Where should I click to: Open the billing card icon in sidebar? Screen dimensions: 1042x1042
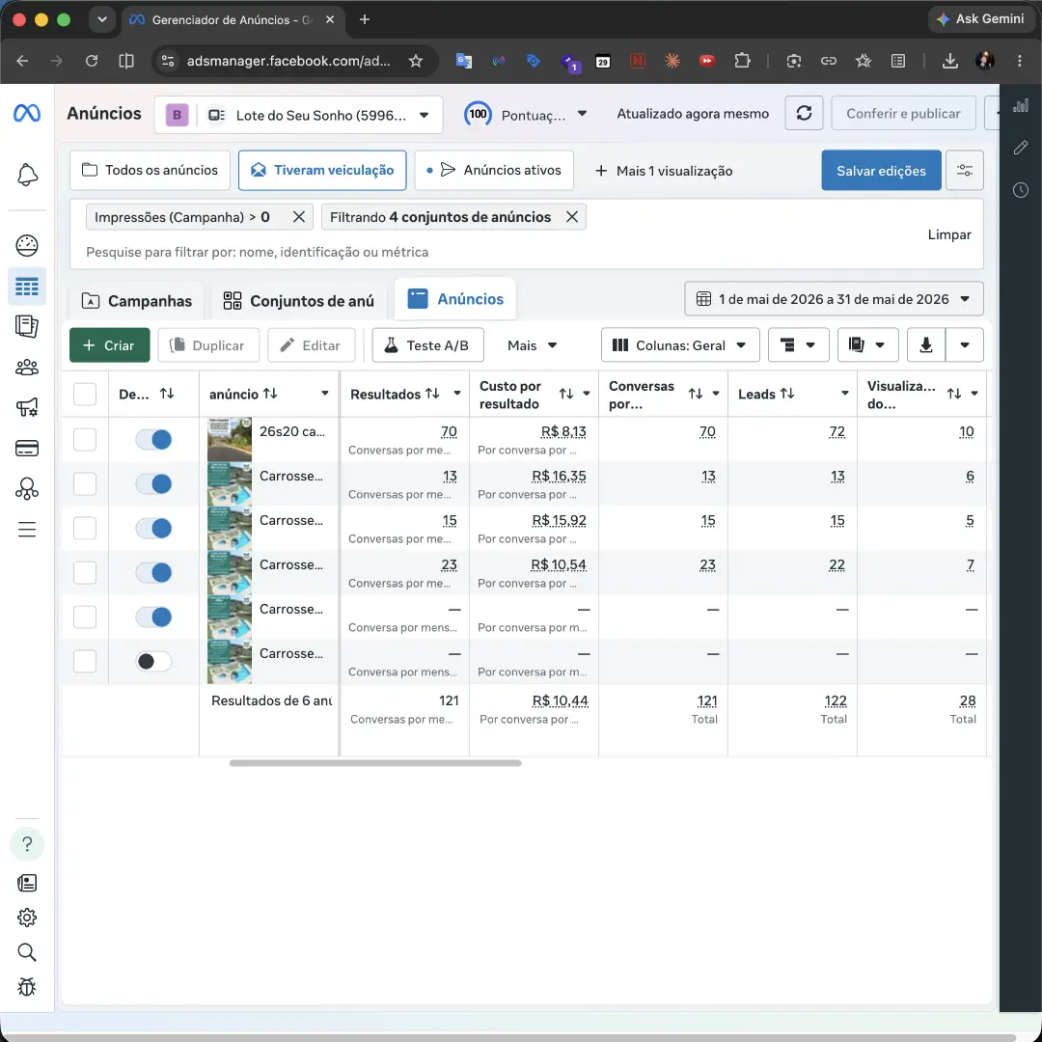point(27,448)
